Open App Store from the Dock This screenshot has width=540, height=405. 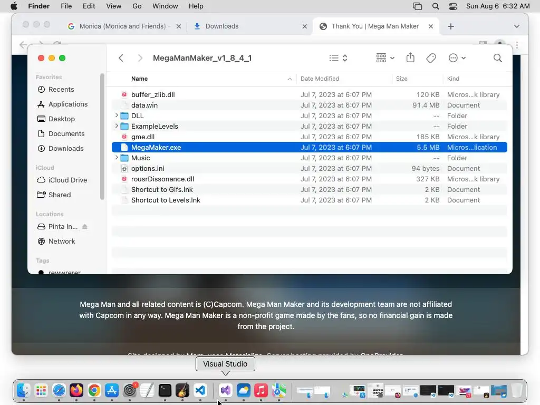pos(112,391)
